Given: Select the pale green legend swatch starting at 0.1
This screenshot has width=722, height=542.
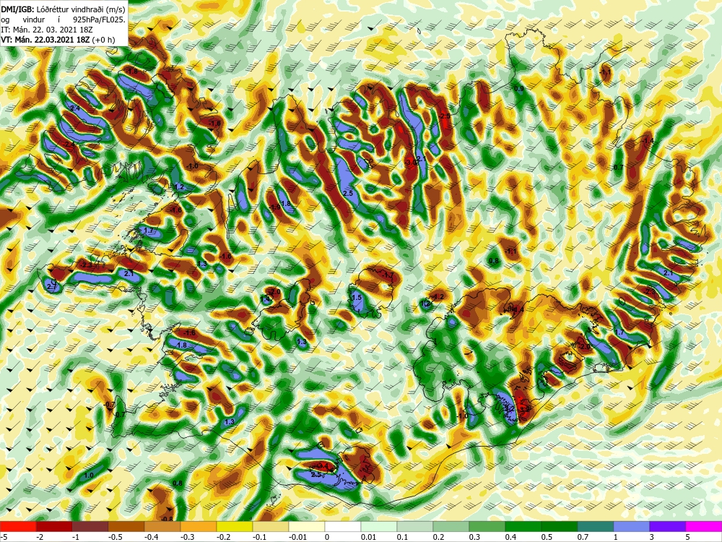Looking at the screenshot, I should [x=415, y=527].
